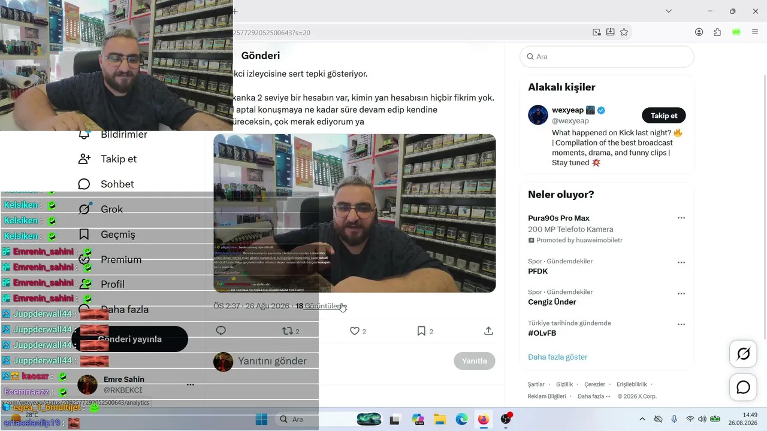Open the PFDK trending topic
Image resolution: width=767 pixels, height=431 pixels.
[x=538, y=272]
